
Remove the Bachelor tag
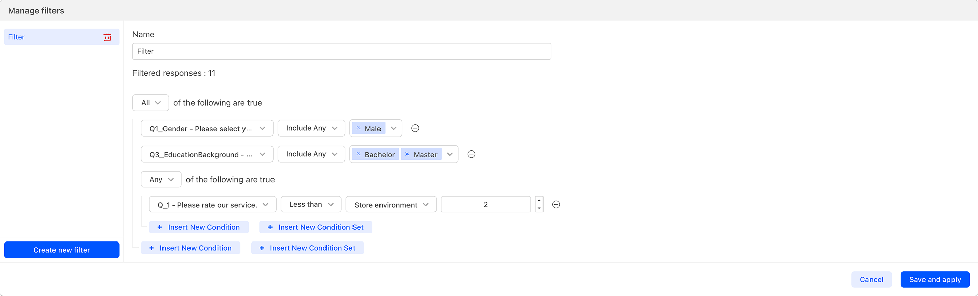(358, 154)
